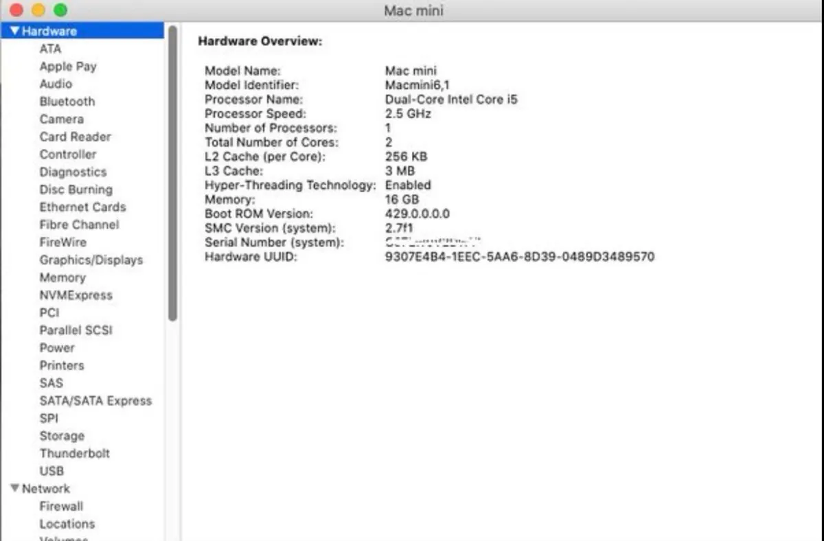Open the Diagnostics entry
The height and width of the screenshot is (541, 824).
73,172
